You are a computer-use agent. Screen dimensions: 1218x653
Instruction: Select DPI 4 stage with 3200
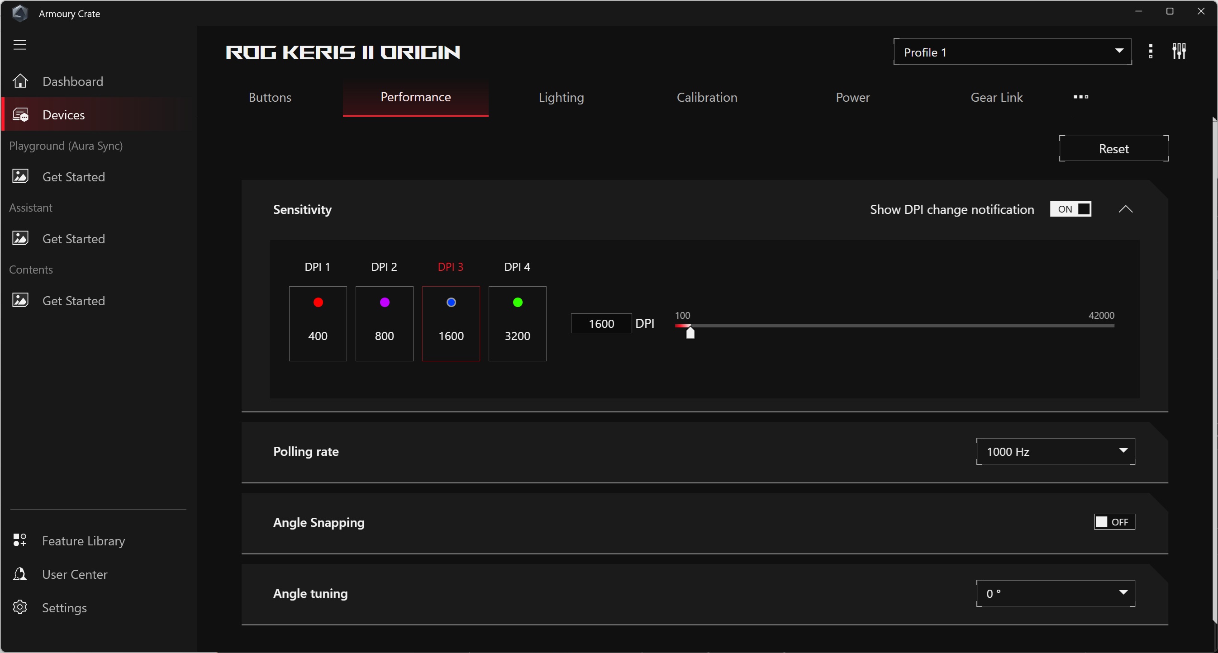(x=517, y=324)
